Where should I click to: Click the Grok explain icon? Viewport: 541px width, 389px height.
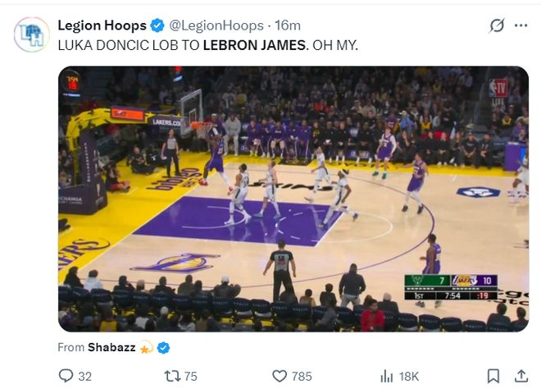click(497, 25)
